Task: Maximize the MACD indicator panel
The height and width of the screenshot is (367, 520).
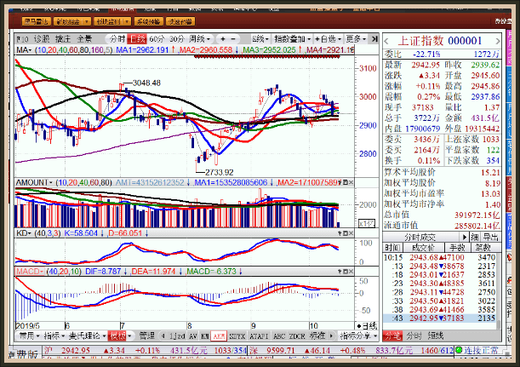Action: [x=346, y=272]
